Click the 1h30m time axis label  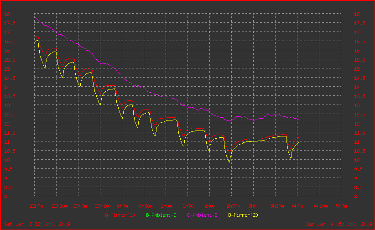[x=189, y=206]
